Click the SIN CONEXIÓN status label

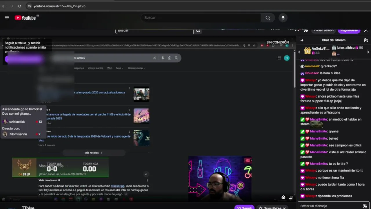pos(277,42)
